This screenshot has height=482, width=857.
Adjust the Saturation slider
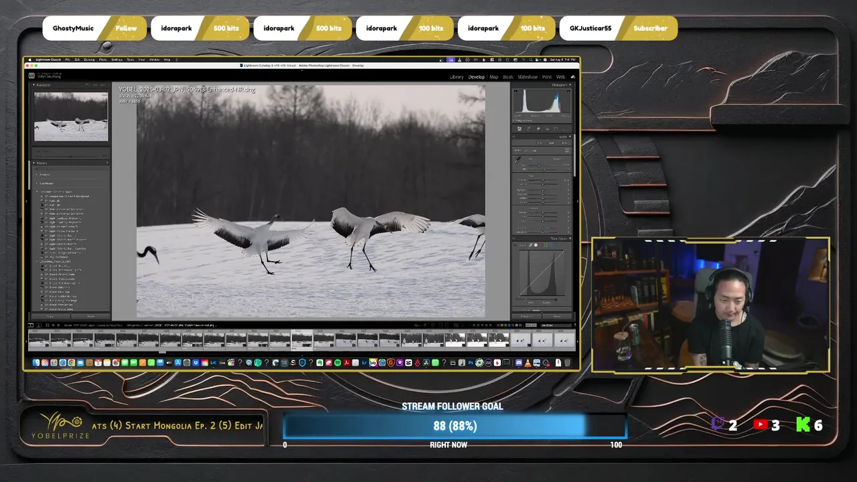[x=543, y=232]
